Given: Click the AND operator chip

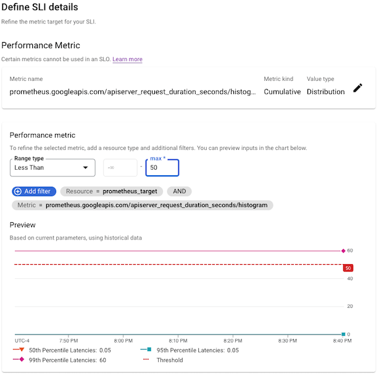Looking at the screenshot, I should (x=179, y=191).
